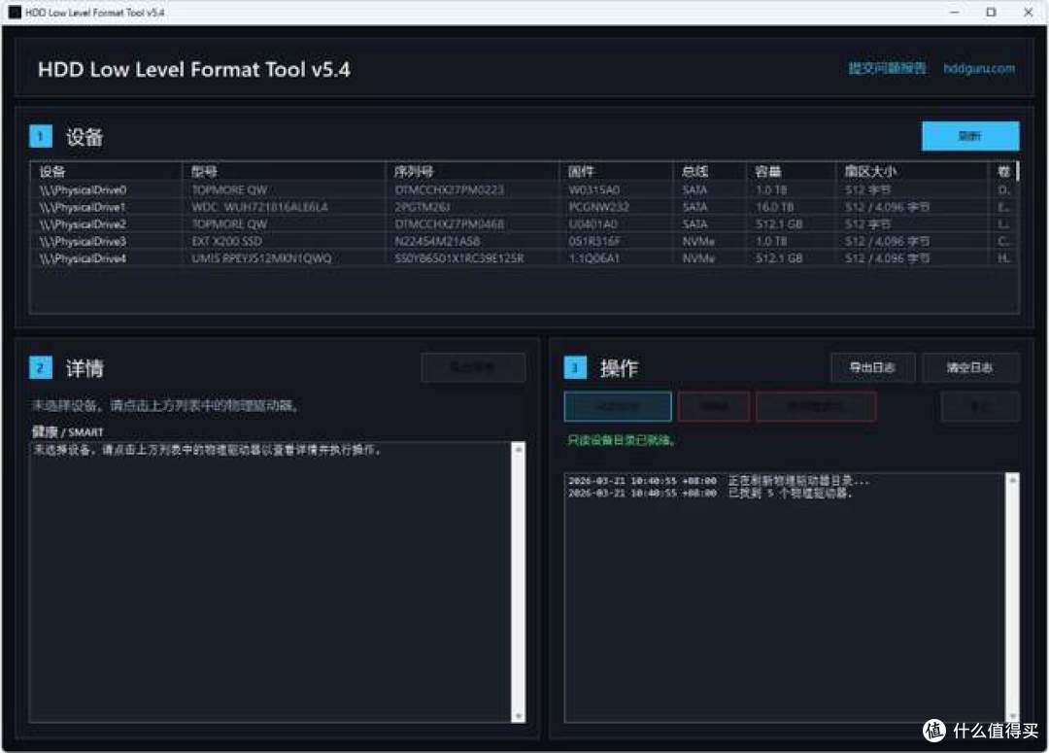Click firmware cell U0401A0
The image size is (1049, 753).
592,224
